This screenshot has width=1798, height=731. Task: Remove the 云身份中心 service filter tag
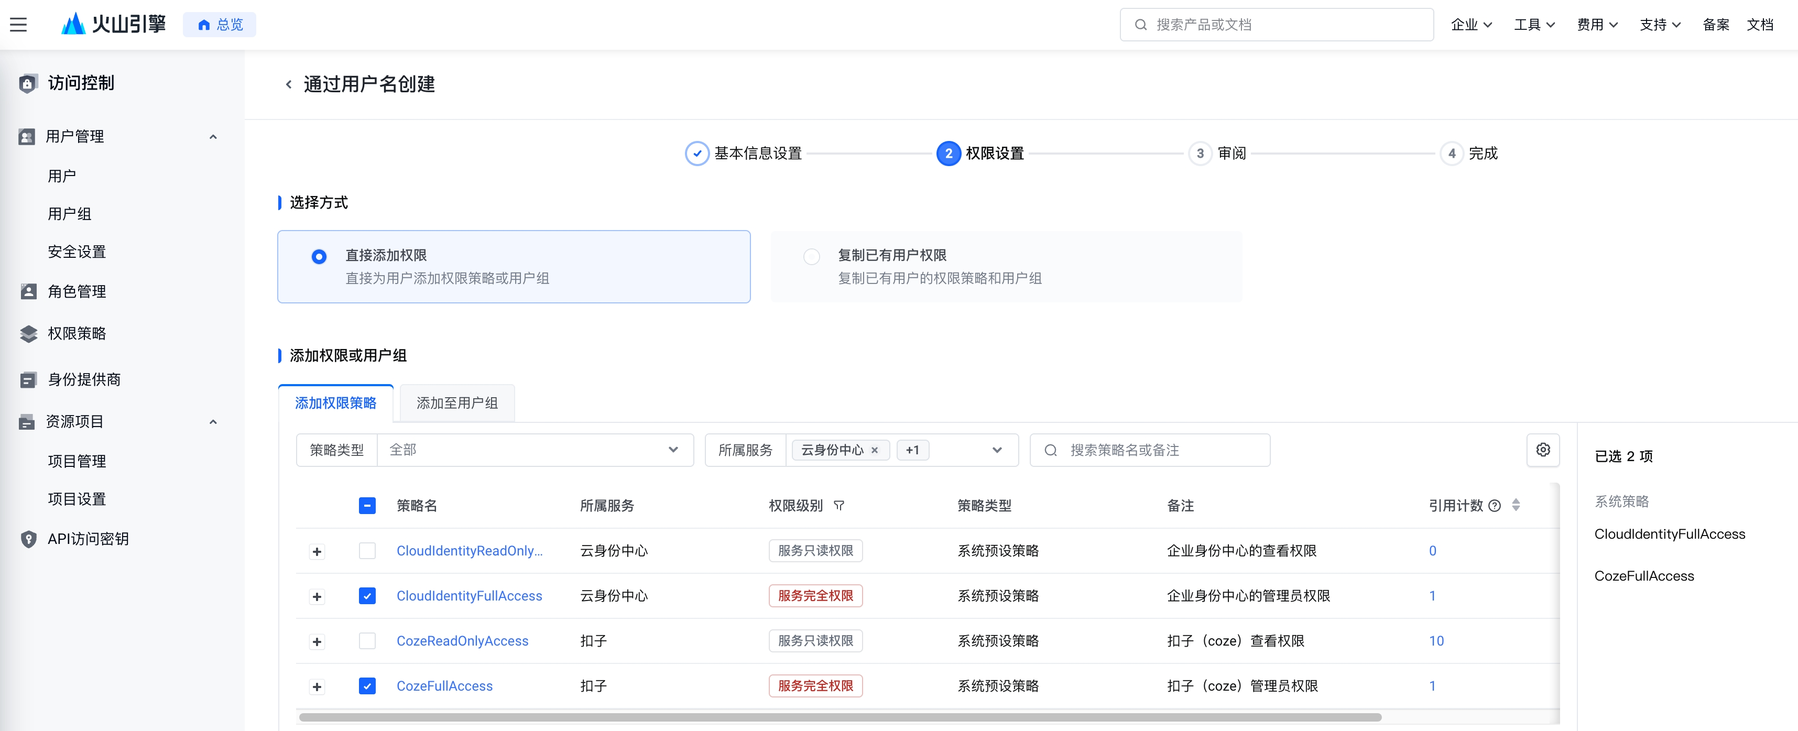pyautogui.click(x=875, y=450)
